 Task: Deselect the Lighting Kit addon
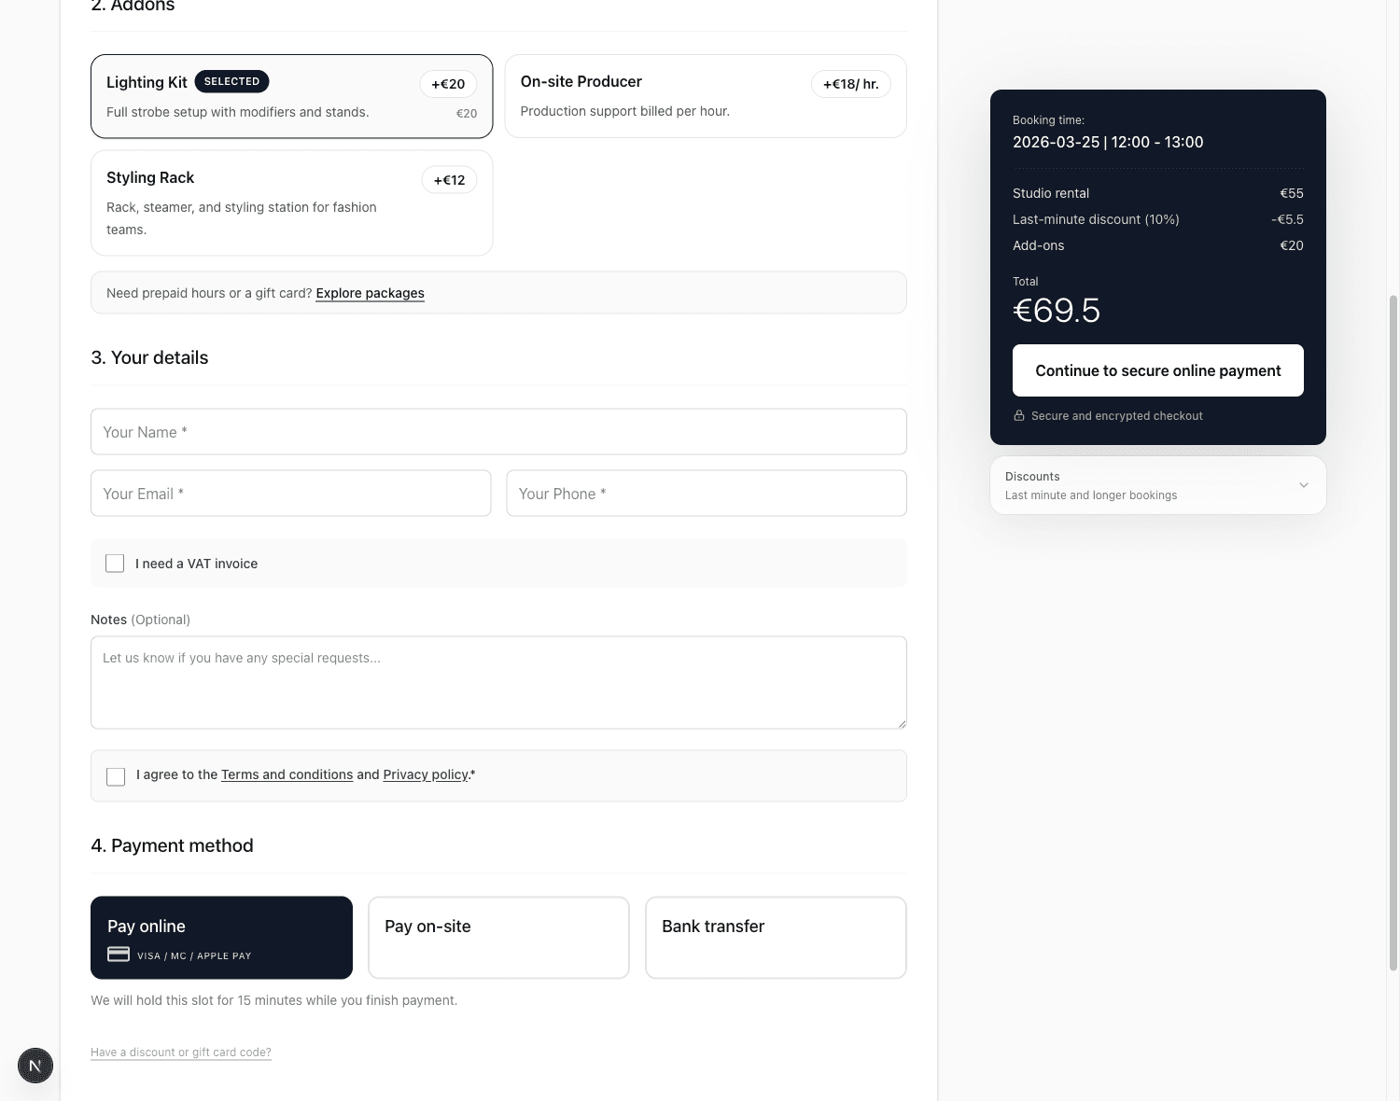[x=291, y=96]
